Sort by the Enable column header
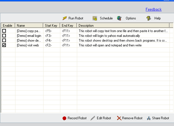 click(8, 26)
